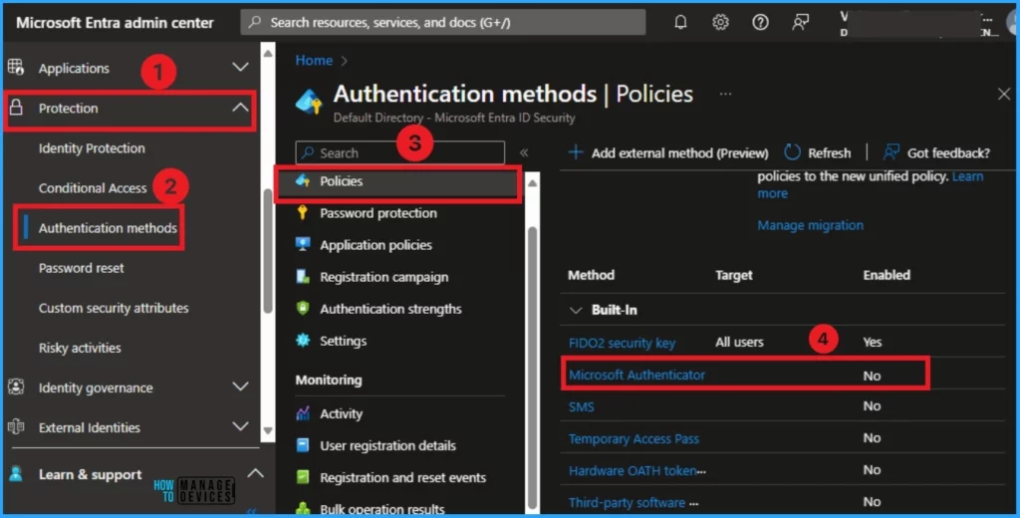
Task: Click the 'All users' target cell
Action: [x=739, y=342]
